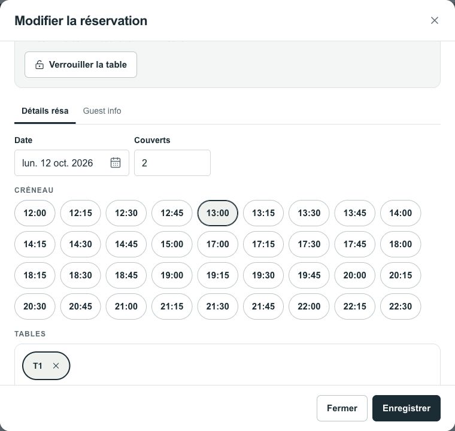The image size is (455, 431).
Task: Click the lock icon in Verrouiller button
Action: [40, 65]
